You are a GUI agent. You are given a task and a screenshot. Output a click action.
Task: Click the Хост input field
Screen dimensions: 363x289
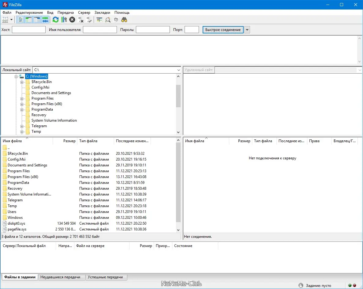click(x=29, y=30)
